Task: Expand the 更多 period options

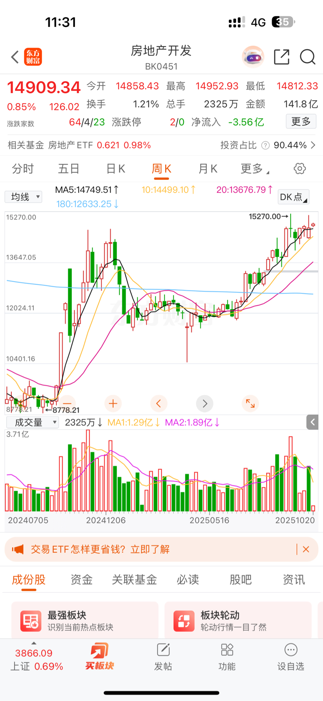Action: [x=254, y=169]
